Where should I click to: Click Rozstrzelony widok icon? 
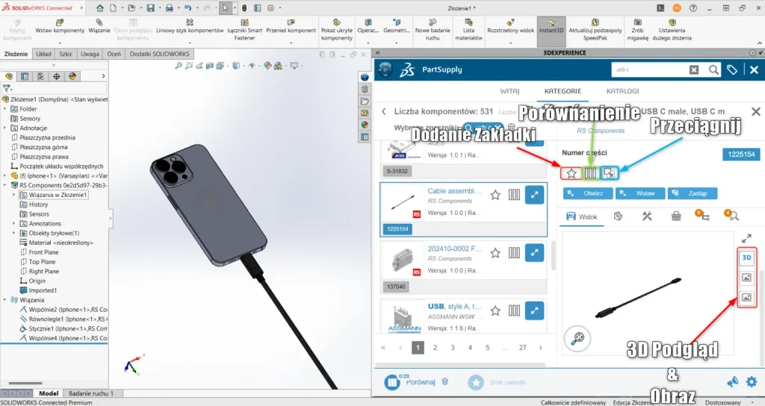pos(510,22)
